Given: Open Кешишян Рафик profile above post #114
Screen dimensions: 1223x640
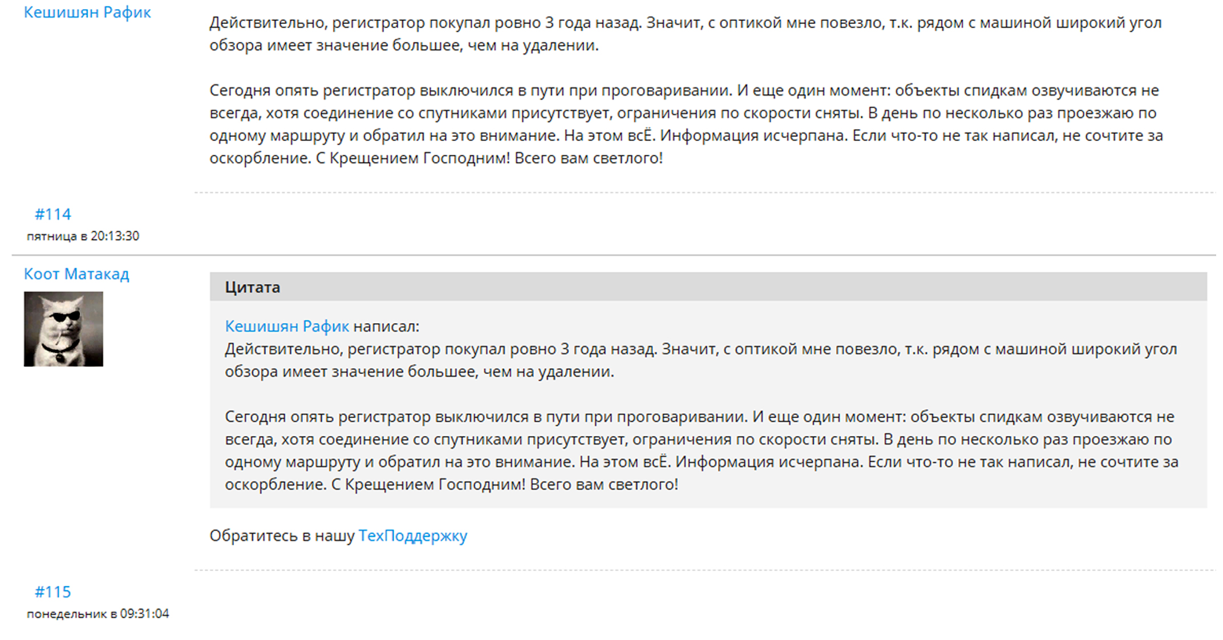Looking at the screenshot, I should click(87, 13).
